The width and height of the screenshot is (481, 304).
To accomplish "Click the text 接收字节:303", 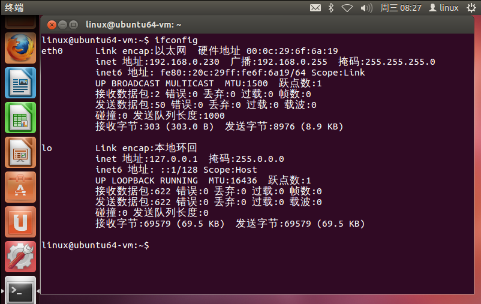I will point(128,127).
